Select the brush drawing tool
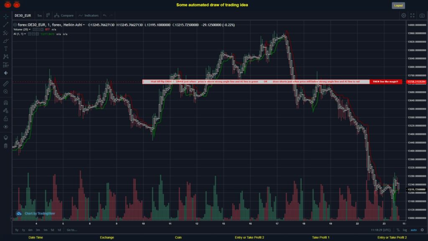The height and width of the screenshot is (241, 428). pos(6,41)
